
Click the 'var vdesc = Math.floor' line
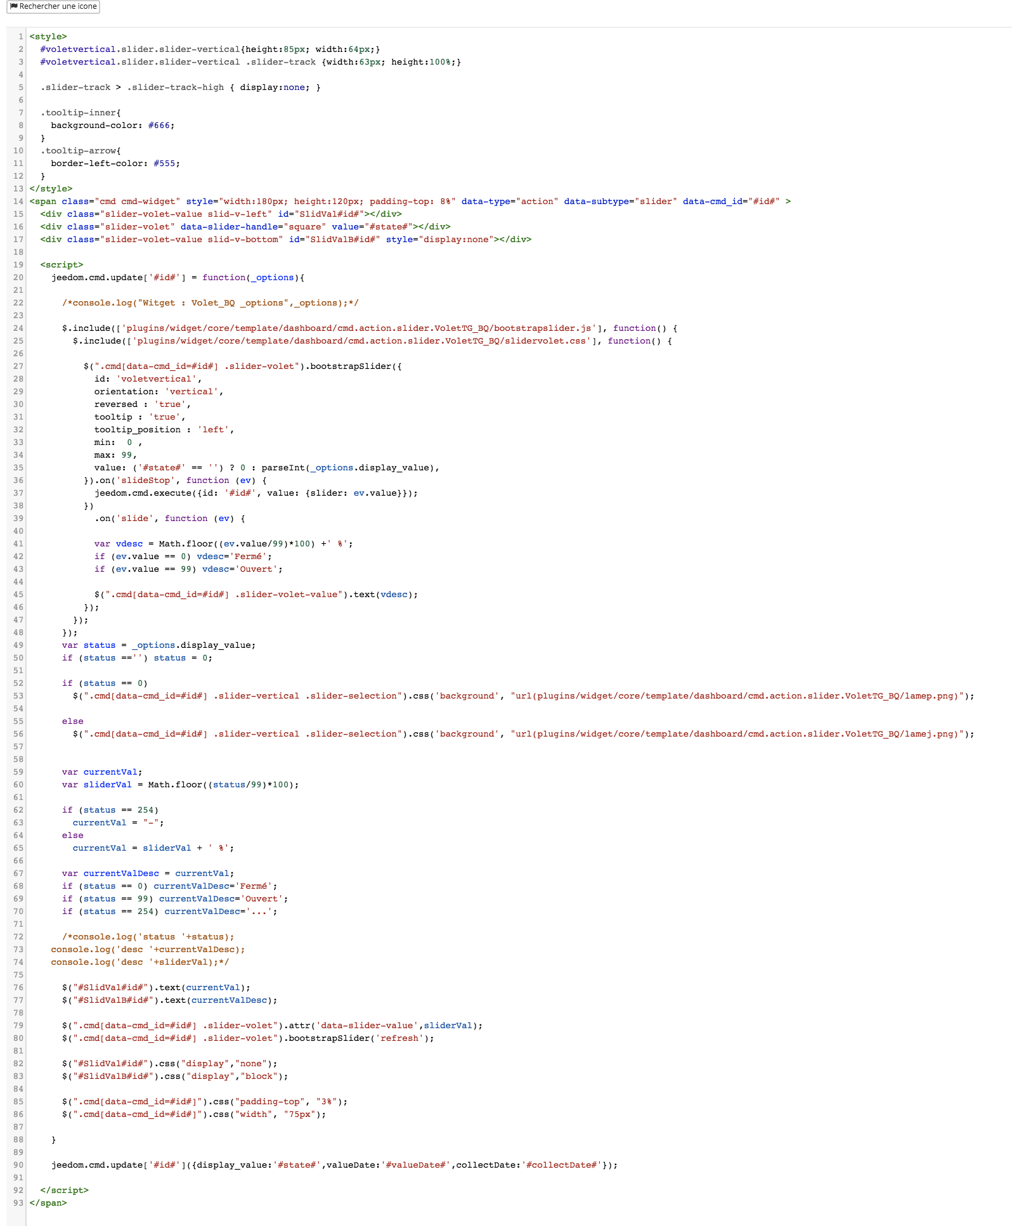[x=224, y=544]
